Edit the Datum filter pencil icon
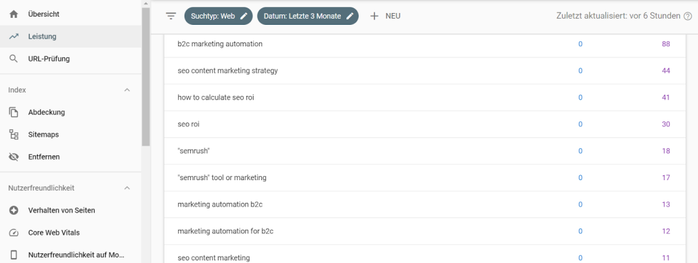Screen dimensions: 698x263 point(350,16)
